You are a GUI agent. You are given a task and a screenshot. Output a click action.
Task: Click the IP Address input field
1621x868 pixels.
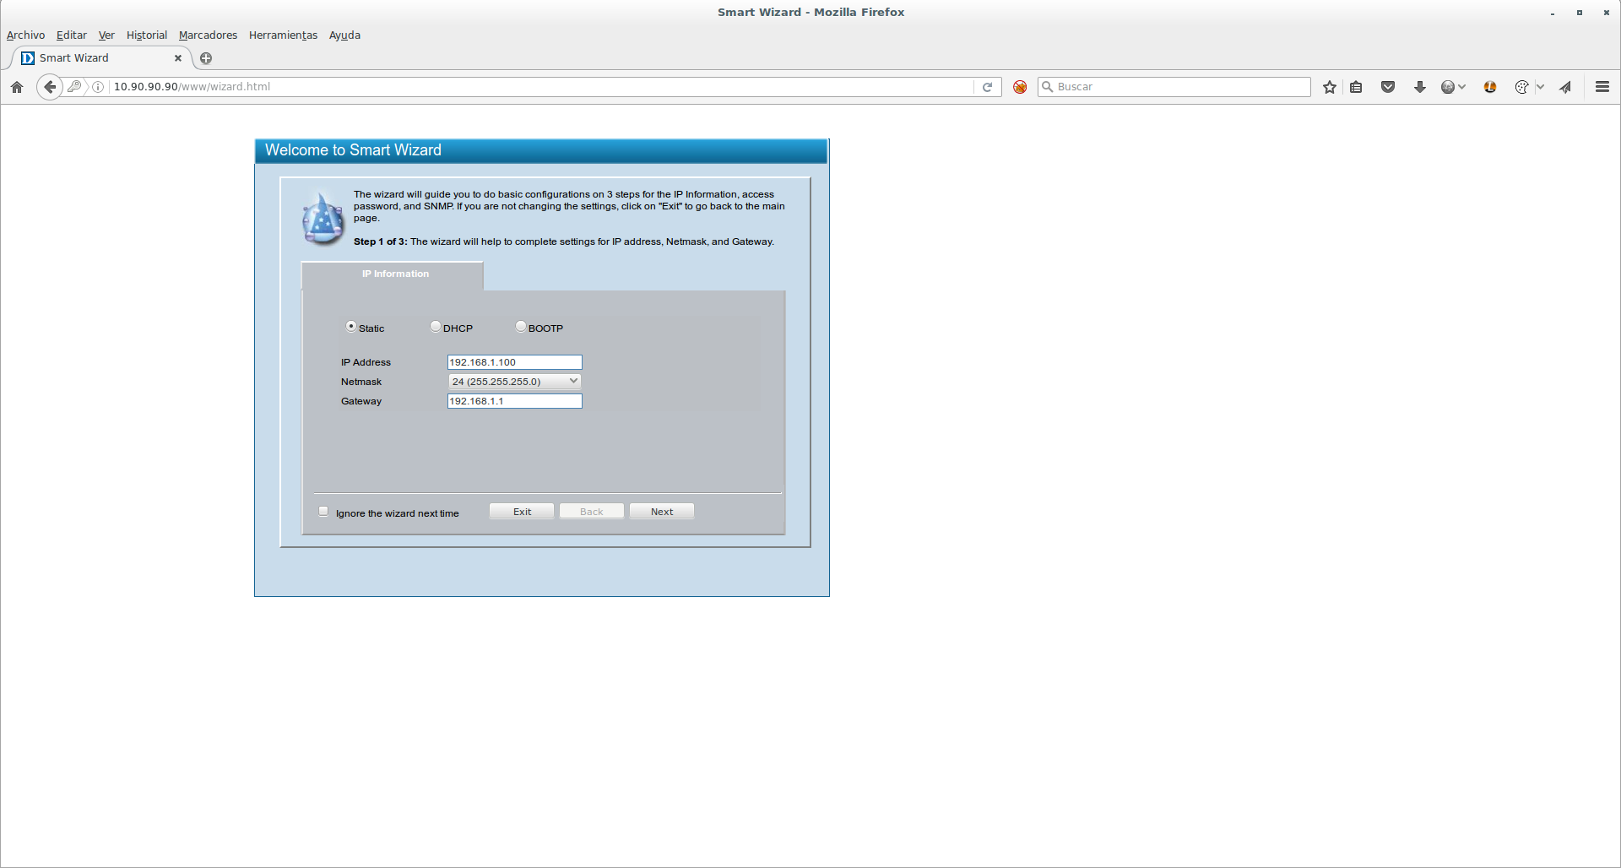[514, 362]
